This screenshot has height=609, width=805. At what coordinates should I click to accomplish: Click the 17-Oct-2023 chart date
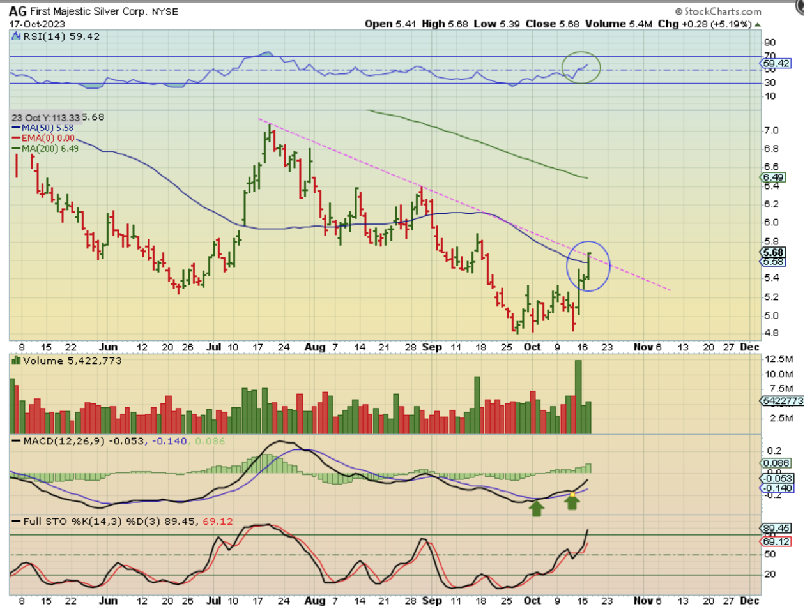(37, 24)
